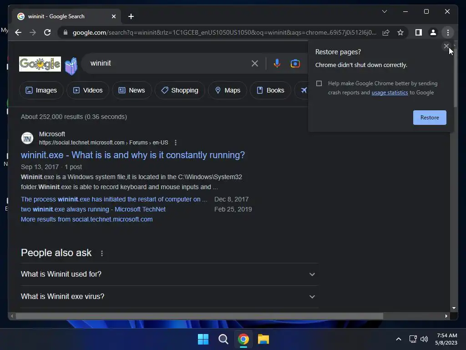Bookmark this page with the star icon

[x=400, y=32]
